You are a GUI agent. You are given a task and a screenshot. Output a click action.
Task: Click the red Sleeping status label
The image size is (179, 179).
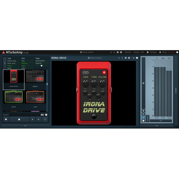(x=172, y=52)
